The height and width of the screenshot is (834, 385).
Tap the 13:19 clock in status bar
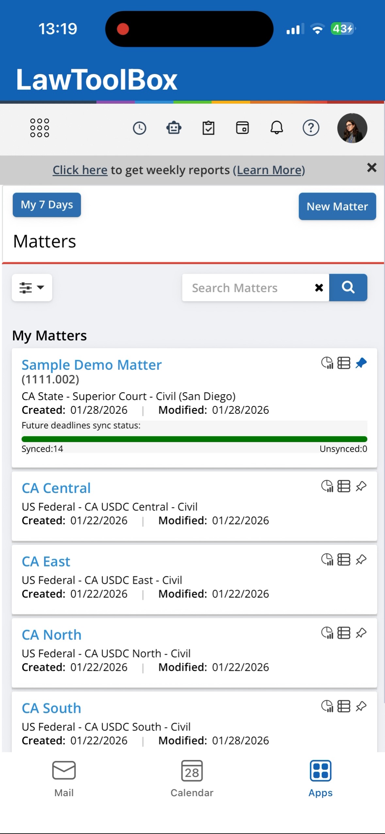click(58, 29)
